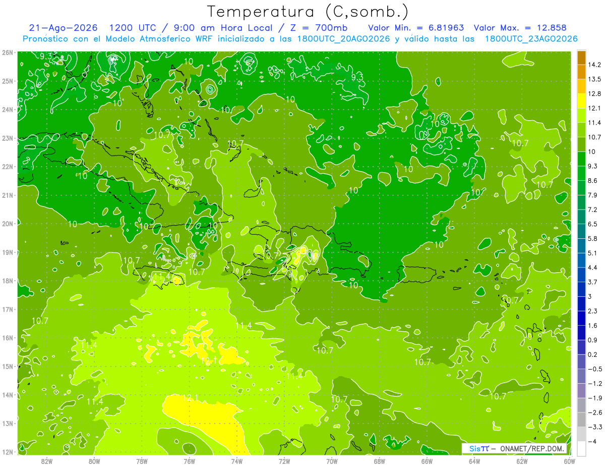Click the color bar label "3.7"
Viewport: 605px width, 468px height.
pos(593,282)
